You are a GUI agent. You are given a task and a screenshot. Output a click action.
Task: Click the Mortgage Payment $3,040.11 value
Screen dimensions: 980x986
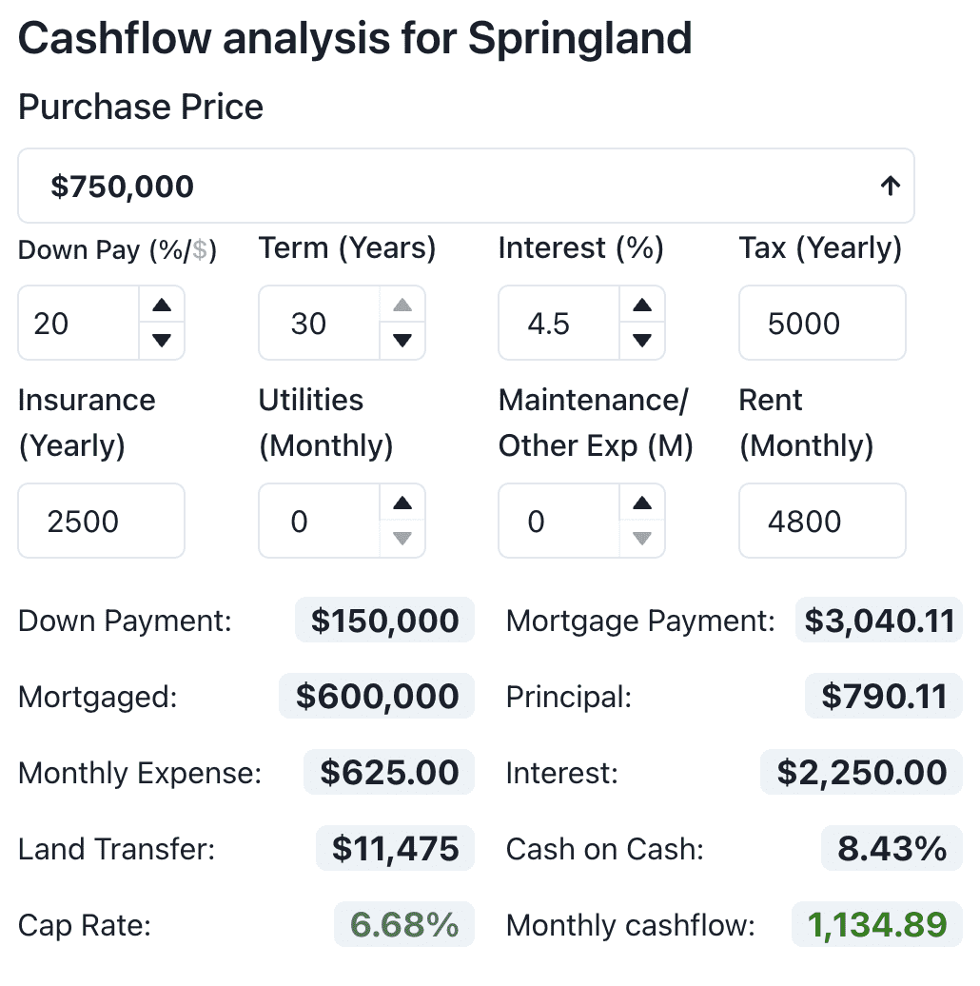click(879, 621)
